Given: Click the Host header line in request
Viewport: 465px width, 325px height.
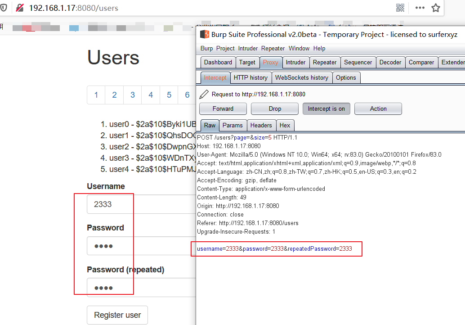Looking at the screenshot, I should (229, 146).
